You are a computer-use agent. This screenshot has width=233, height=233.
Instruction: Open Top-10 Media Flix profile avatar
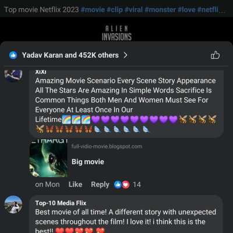point(13,204)
